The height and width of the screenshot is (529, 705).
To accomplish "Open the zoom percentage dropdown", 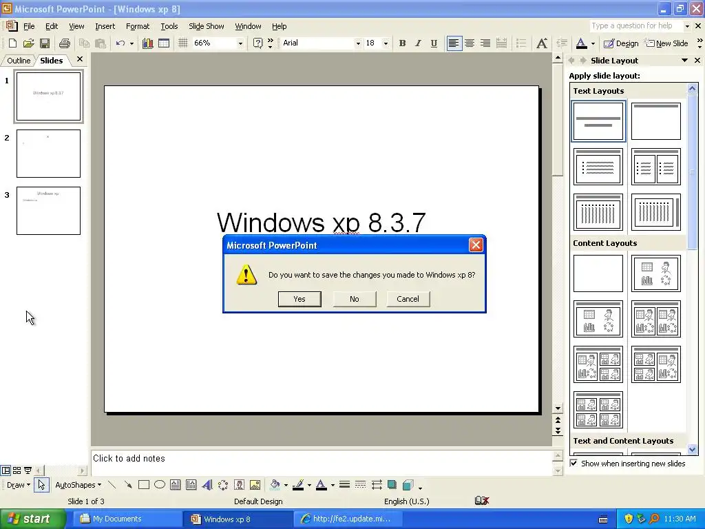I will tap(240, 43).
